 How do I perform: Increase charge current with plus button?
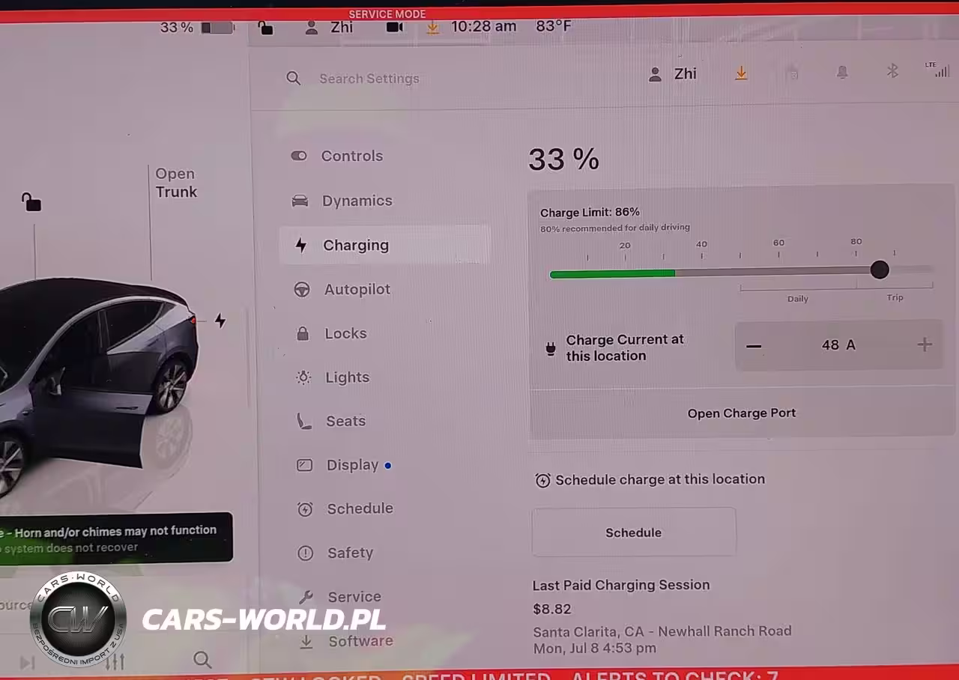click(925, 344)
